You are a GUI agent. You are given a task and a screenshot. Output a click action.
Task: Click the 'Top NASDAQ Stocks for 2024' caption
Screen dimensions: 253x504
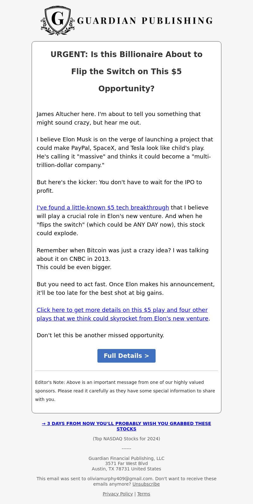click(126, 439)
